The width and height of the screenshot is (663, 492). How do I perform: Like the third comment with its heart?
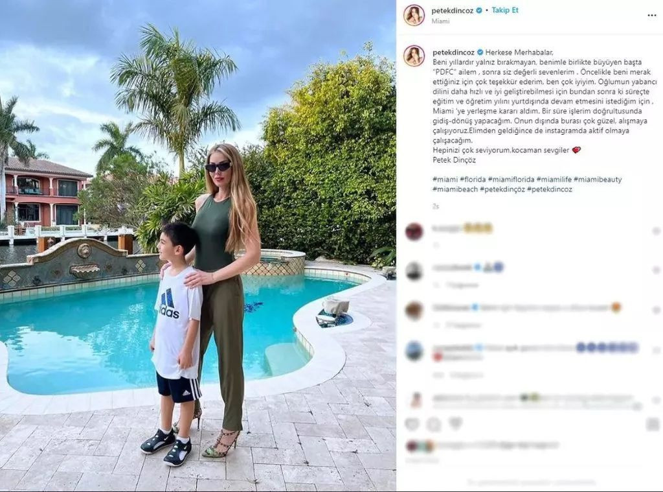(656, 310)
